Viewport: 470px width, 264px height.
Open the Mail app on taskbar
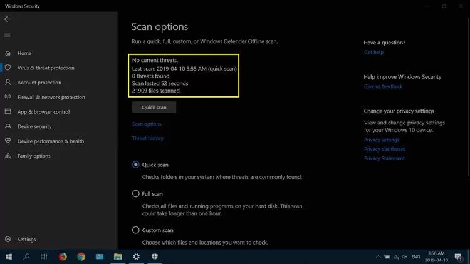coord(100,256)
